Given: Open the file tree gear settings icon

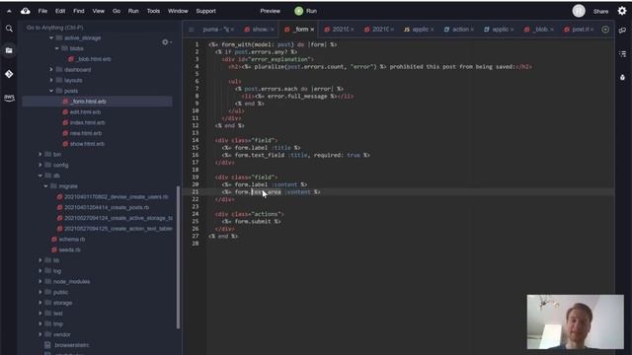Looking at the screenshot, I should (165, 41).
